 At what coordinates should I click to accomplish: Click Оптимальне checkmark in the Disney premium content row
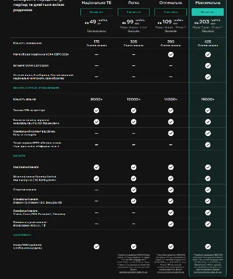tap(171, 133)
